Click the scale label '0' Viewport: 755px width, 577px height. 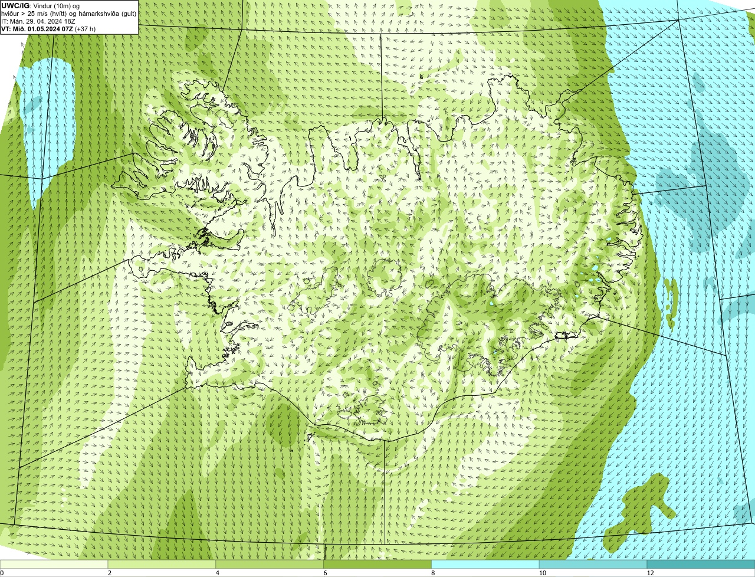tap(2, 573)
